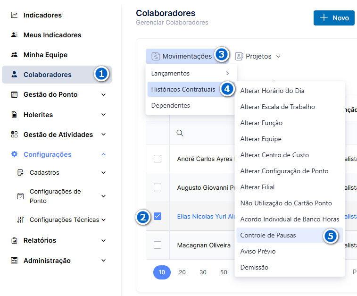
Task: Collapse the Configurações section chevron
Action: tap(104, 154)
